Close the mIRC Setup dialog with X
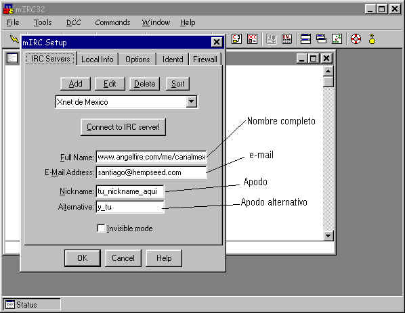 (x=217, y=42)
